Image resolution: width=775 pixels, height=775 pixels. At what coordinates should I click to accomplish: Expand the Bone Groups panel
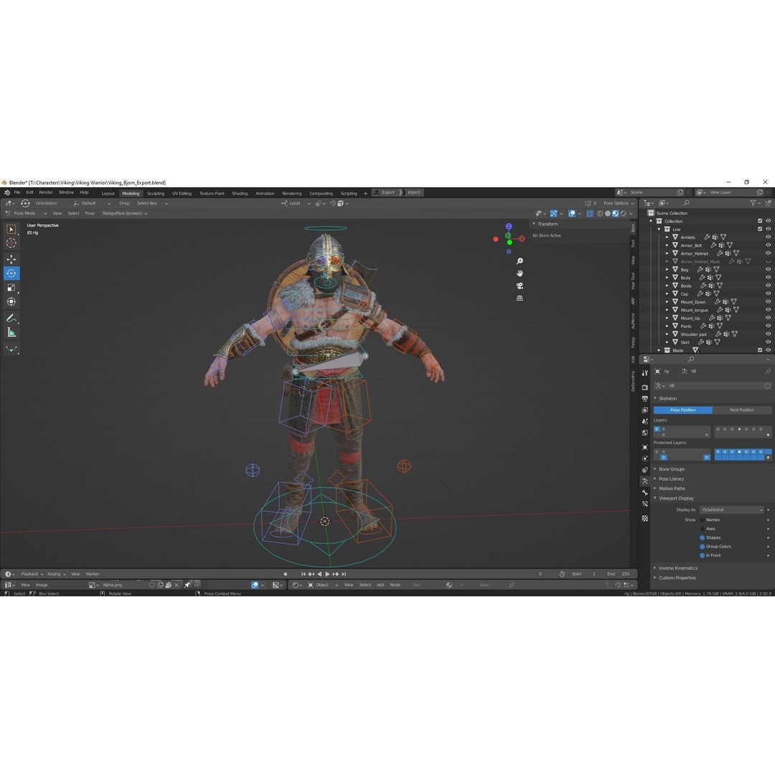pyautogui.click(x=671, y=469)
